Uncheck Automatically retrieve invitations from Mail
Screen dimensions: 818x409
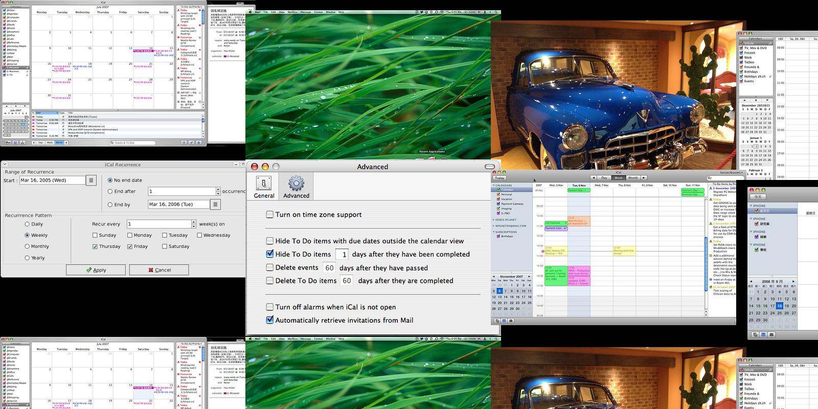click(x=269, y=320)
